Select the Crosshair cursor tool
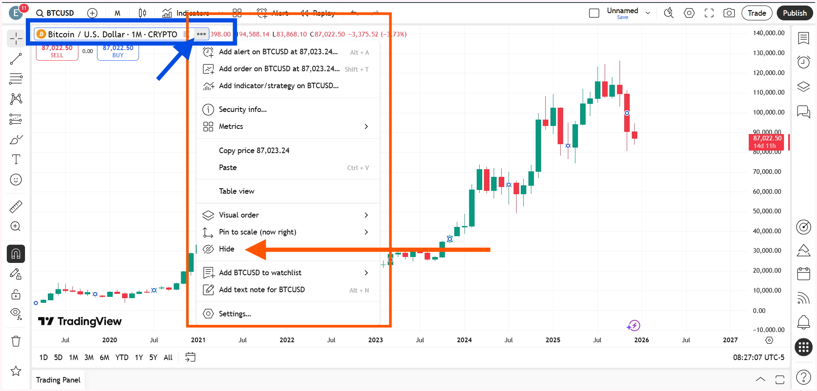817x391 pixels. (x=16, y=38)
